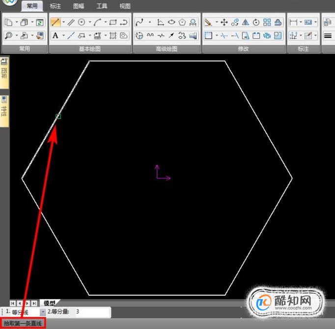Click the Mirror tool triangle icon

coord(246,22)
